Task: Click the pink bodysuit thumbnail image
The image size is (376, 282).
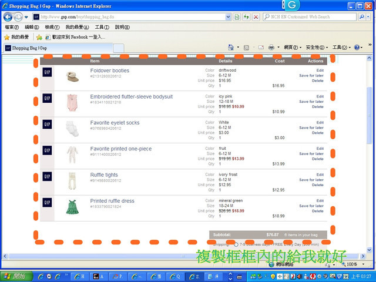Action: point(72,103)
